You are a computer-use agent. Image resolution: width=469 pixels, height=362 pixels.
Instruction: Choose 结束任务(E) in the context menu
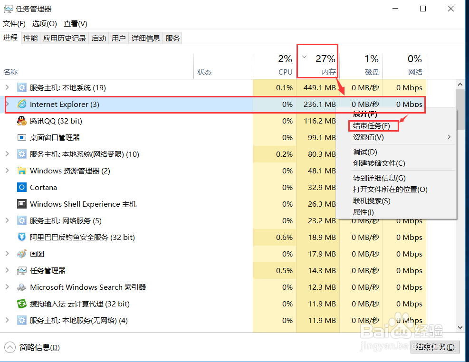click(372, 126)
